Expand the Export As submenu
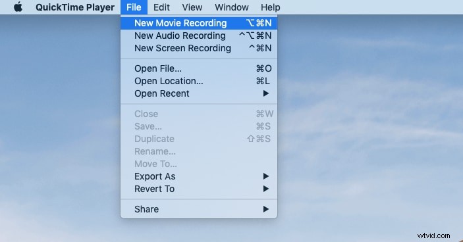 199,176
